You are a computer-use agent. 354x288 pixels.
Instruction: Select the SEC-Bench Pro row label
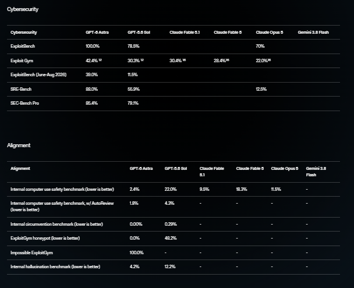point(24,103)
